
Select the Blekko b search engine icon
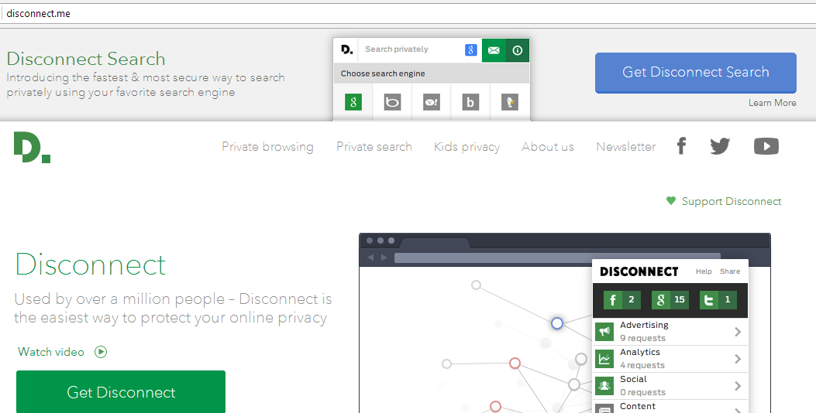click(x=470, y=102)
